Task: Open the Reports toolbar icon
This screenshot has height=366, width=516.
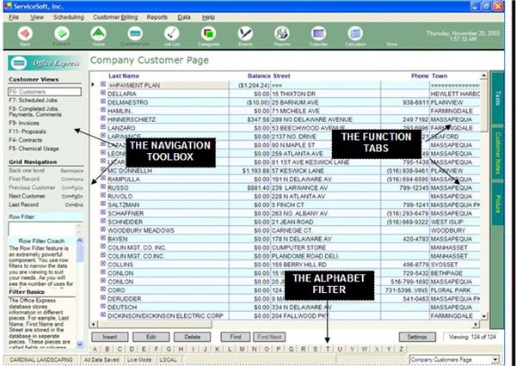Action: tap(282, 34)
